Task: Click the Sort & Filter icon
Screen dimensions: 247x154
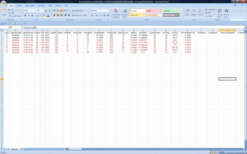Action: [220, 13]
